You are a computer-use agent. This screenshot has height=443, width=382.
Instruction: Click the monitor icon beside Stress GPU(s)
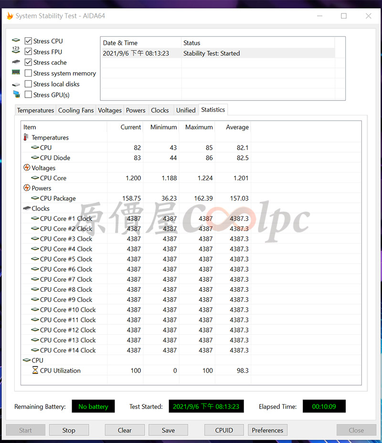pos(16,94)
